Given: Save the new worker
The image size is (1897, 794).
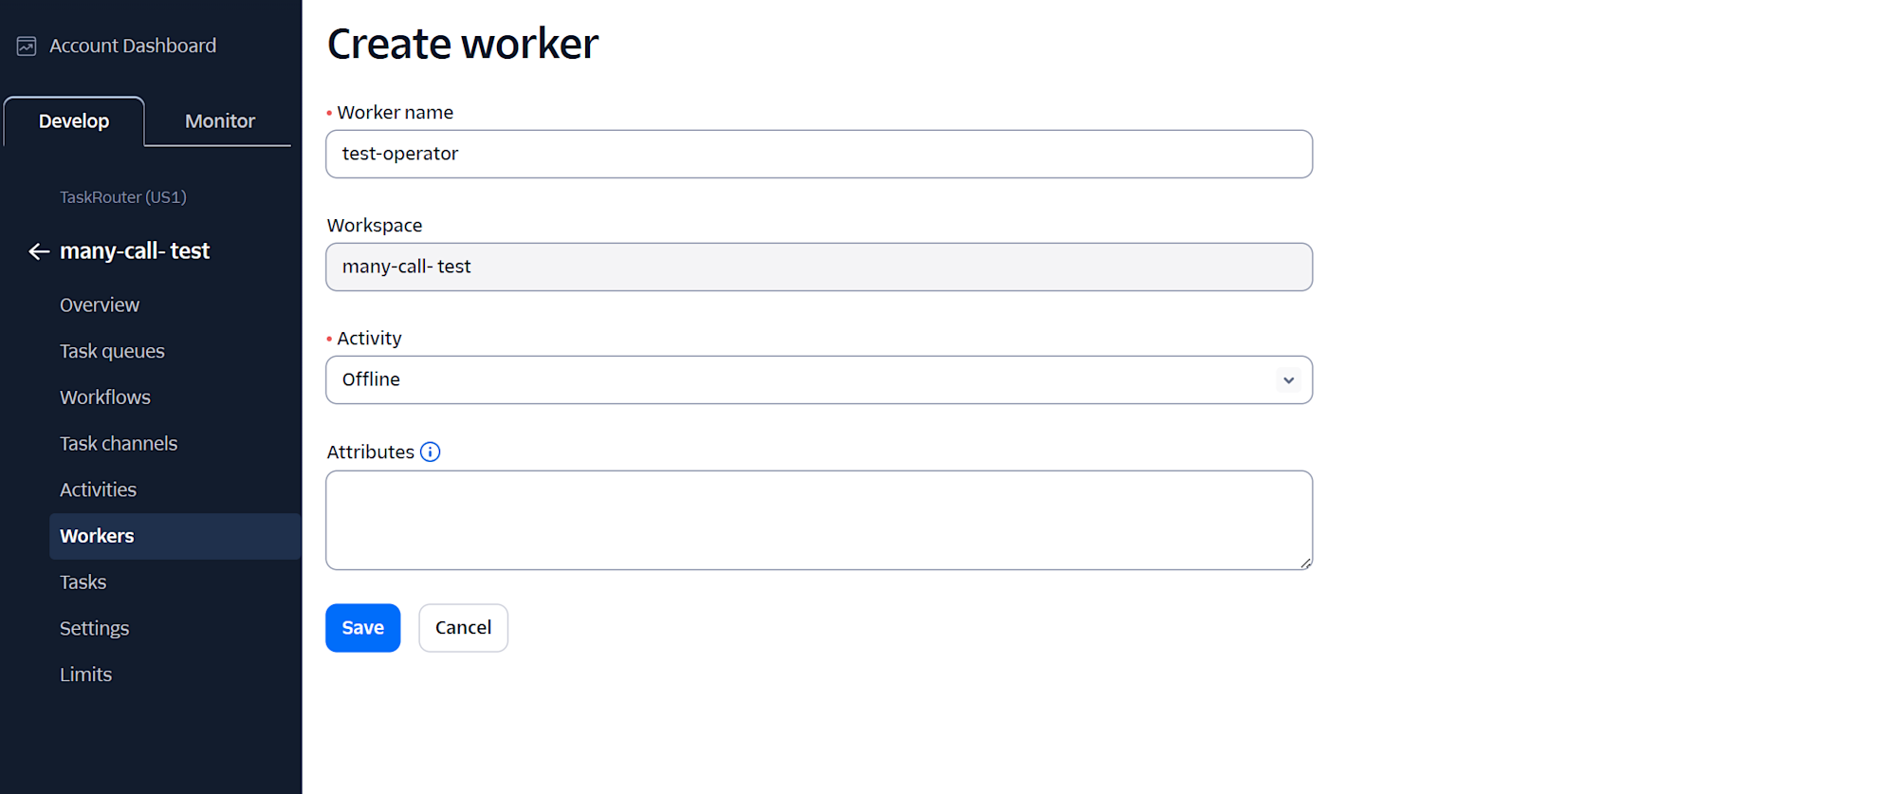Looking at the screenshot, I should [x=362, y=628].
